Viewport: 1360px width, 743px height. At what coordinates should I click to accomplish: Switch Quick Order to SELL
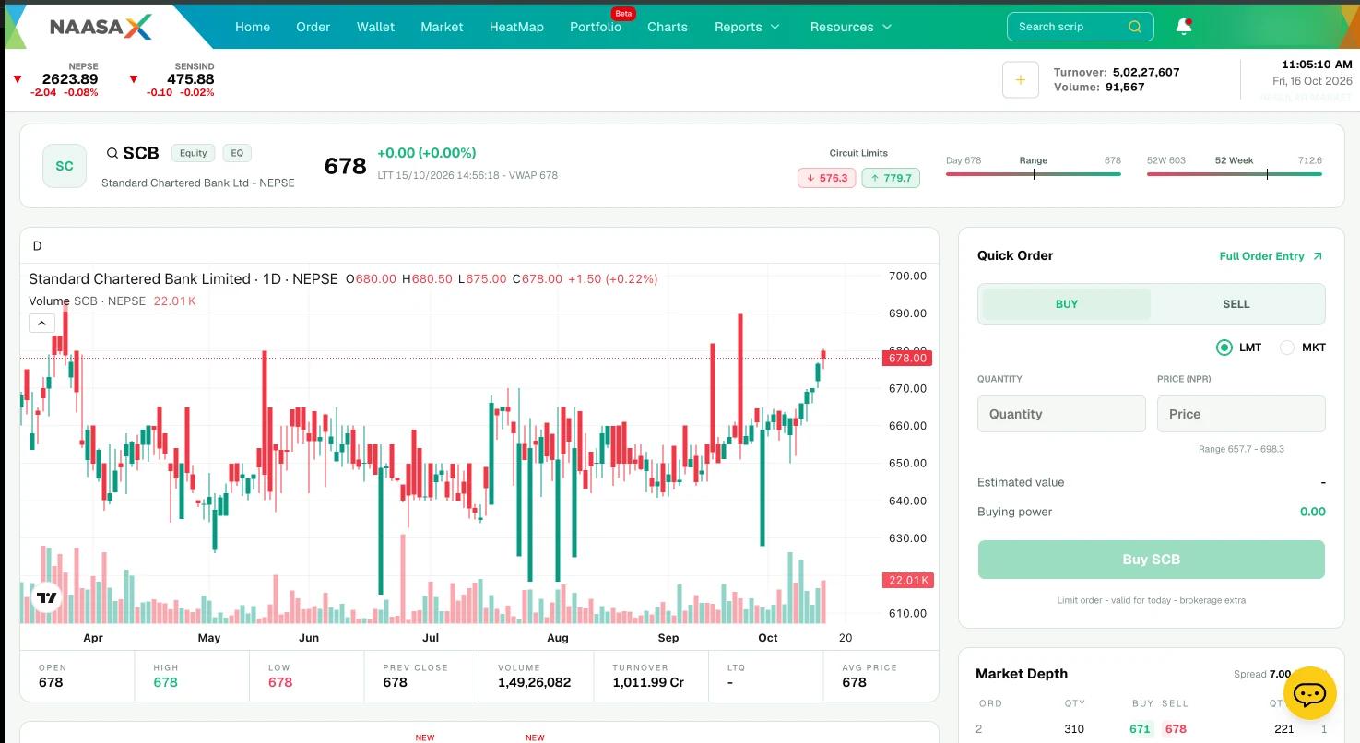pyautogui.click(x=1236, y=304)
